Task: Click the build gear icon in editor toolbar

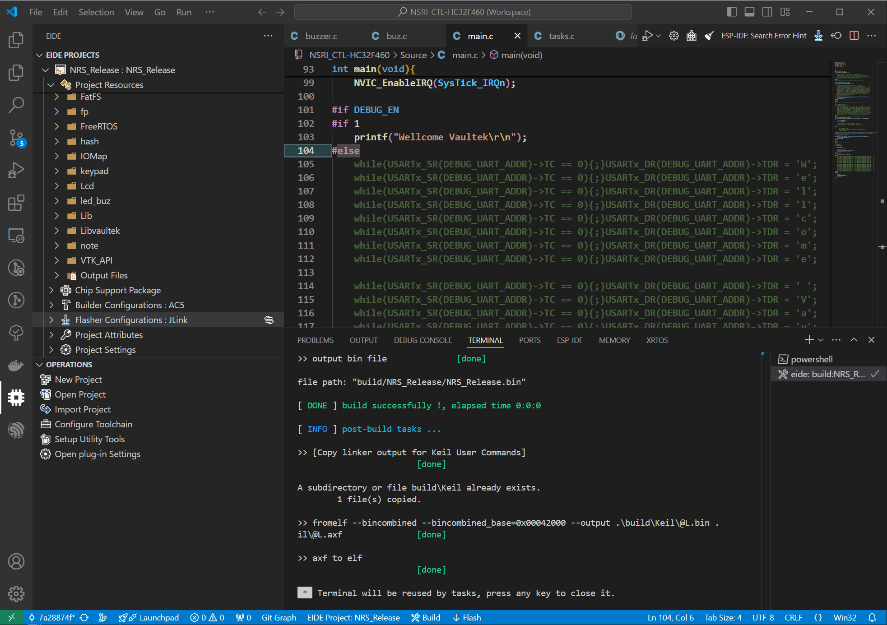Action: click(674, 36)
